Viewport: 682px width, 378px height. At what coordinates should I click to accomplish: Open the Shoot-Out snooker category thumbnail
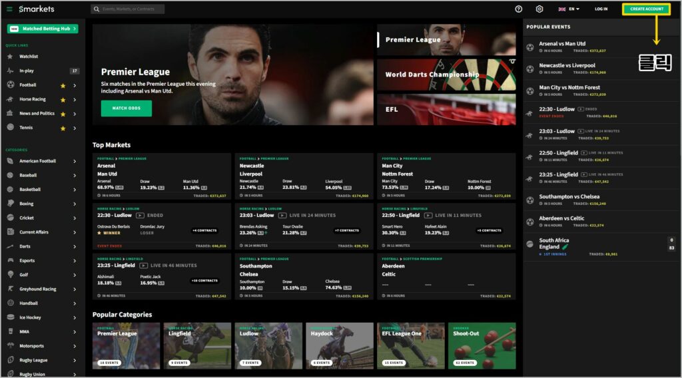pos(482,346)
